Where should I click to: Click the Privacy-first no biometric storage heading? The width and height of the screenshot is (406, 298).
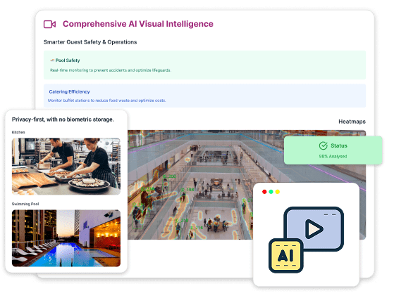[x=63, y=119]
